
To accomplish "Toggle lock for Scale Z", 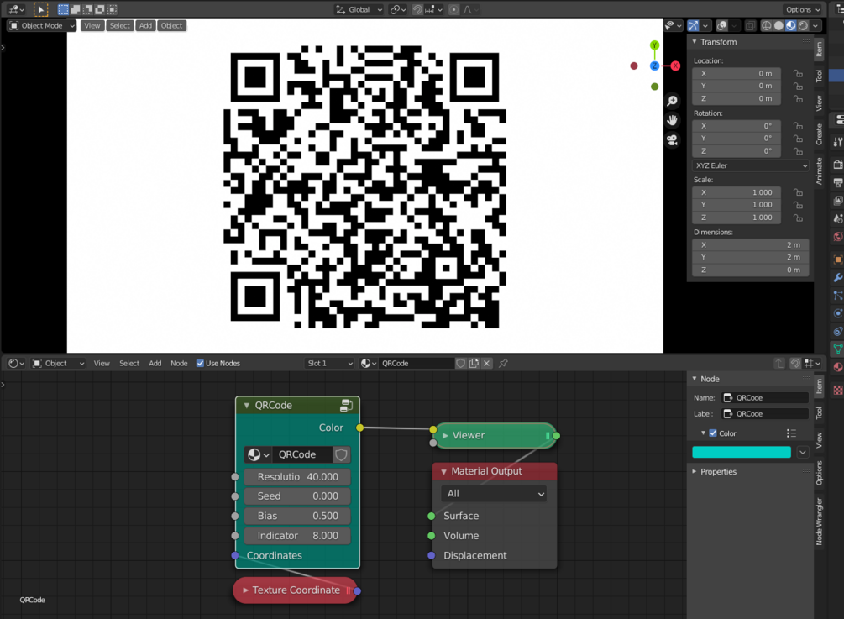I will (798, 218).
